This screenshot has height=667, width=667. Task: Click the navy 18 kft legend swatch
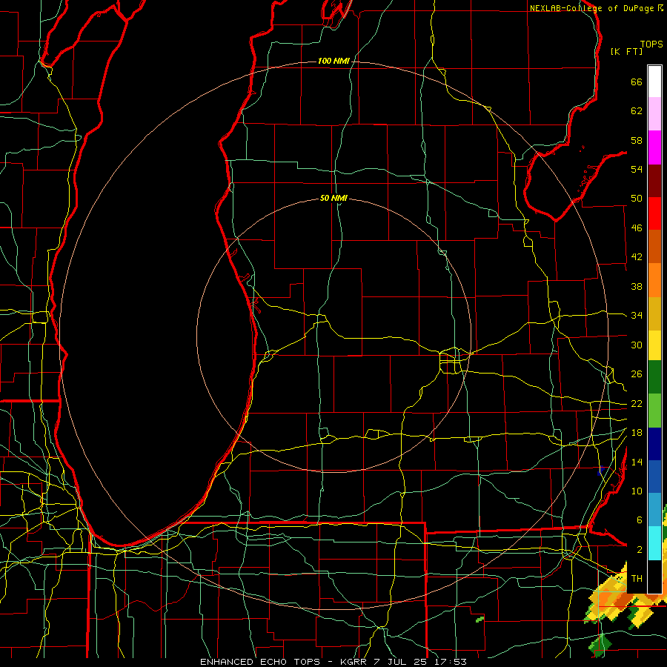pyautogui.click(x=654, y=444)
